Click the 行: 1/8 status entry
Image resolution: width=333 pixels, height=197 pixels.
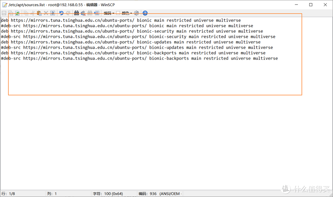click(x=8, y=194)
